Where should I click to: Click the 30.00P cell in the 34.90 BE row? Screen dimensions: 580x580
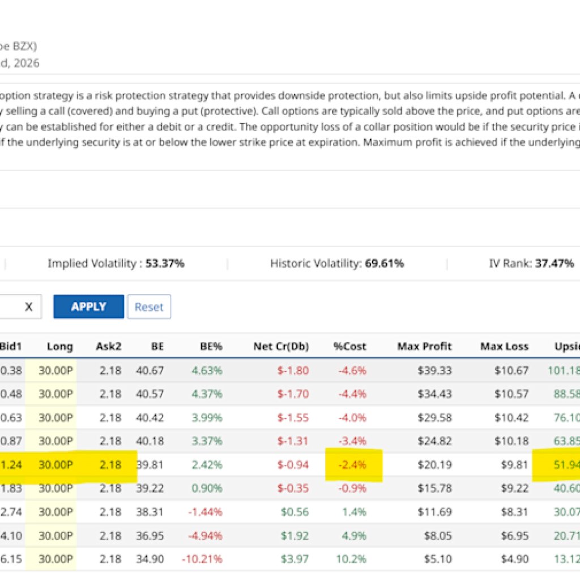pyautogui.click(x=56, y=559)
